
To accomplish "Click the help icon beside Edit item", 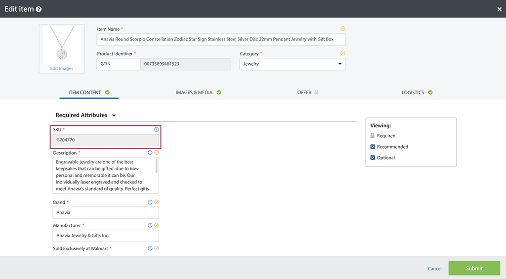I will [x=39, y=9].
